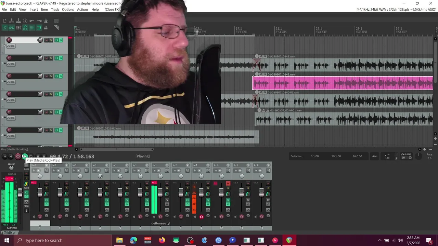Open input dropdown on mixer channel 1
Image resolution: width=438 pixels, height=246 pixels.
click(x=40, y=165)
